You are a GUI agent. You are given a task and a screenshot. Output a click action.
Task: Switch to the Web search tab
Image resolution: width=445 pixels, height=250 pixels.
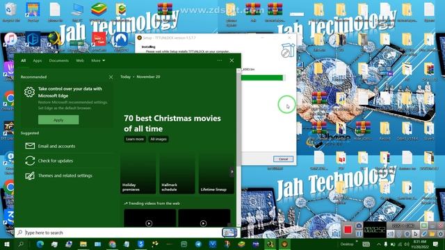coord(80,60)
